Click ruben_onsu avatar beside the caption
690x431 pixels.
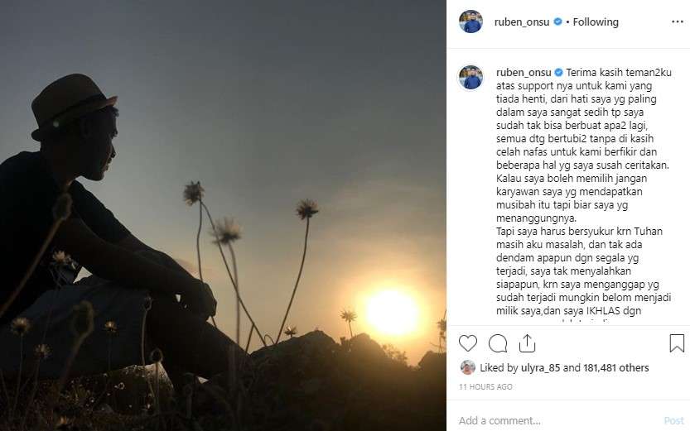click(x=470, y=77)
